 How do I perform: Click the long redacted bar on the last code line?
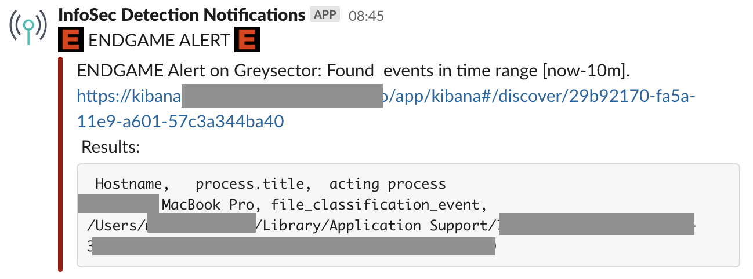click(x=294, y=245)
